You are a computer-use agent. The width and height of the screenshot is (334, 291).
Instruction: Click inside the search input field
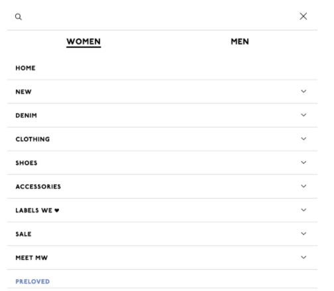(159, 17)
